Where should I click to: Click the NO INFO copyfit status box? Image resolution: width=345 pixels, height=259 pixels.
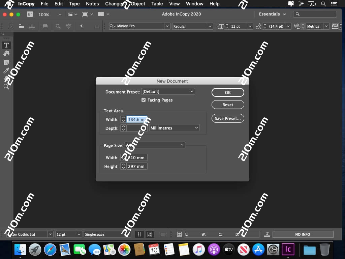pyautogui.click(x=303, y=234)
